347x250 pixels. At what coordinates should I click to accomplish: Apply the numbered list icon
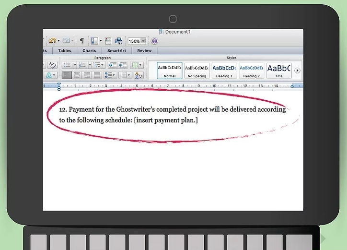(x=82, y=65)
